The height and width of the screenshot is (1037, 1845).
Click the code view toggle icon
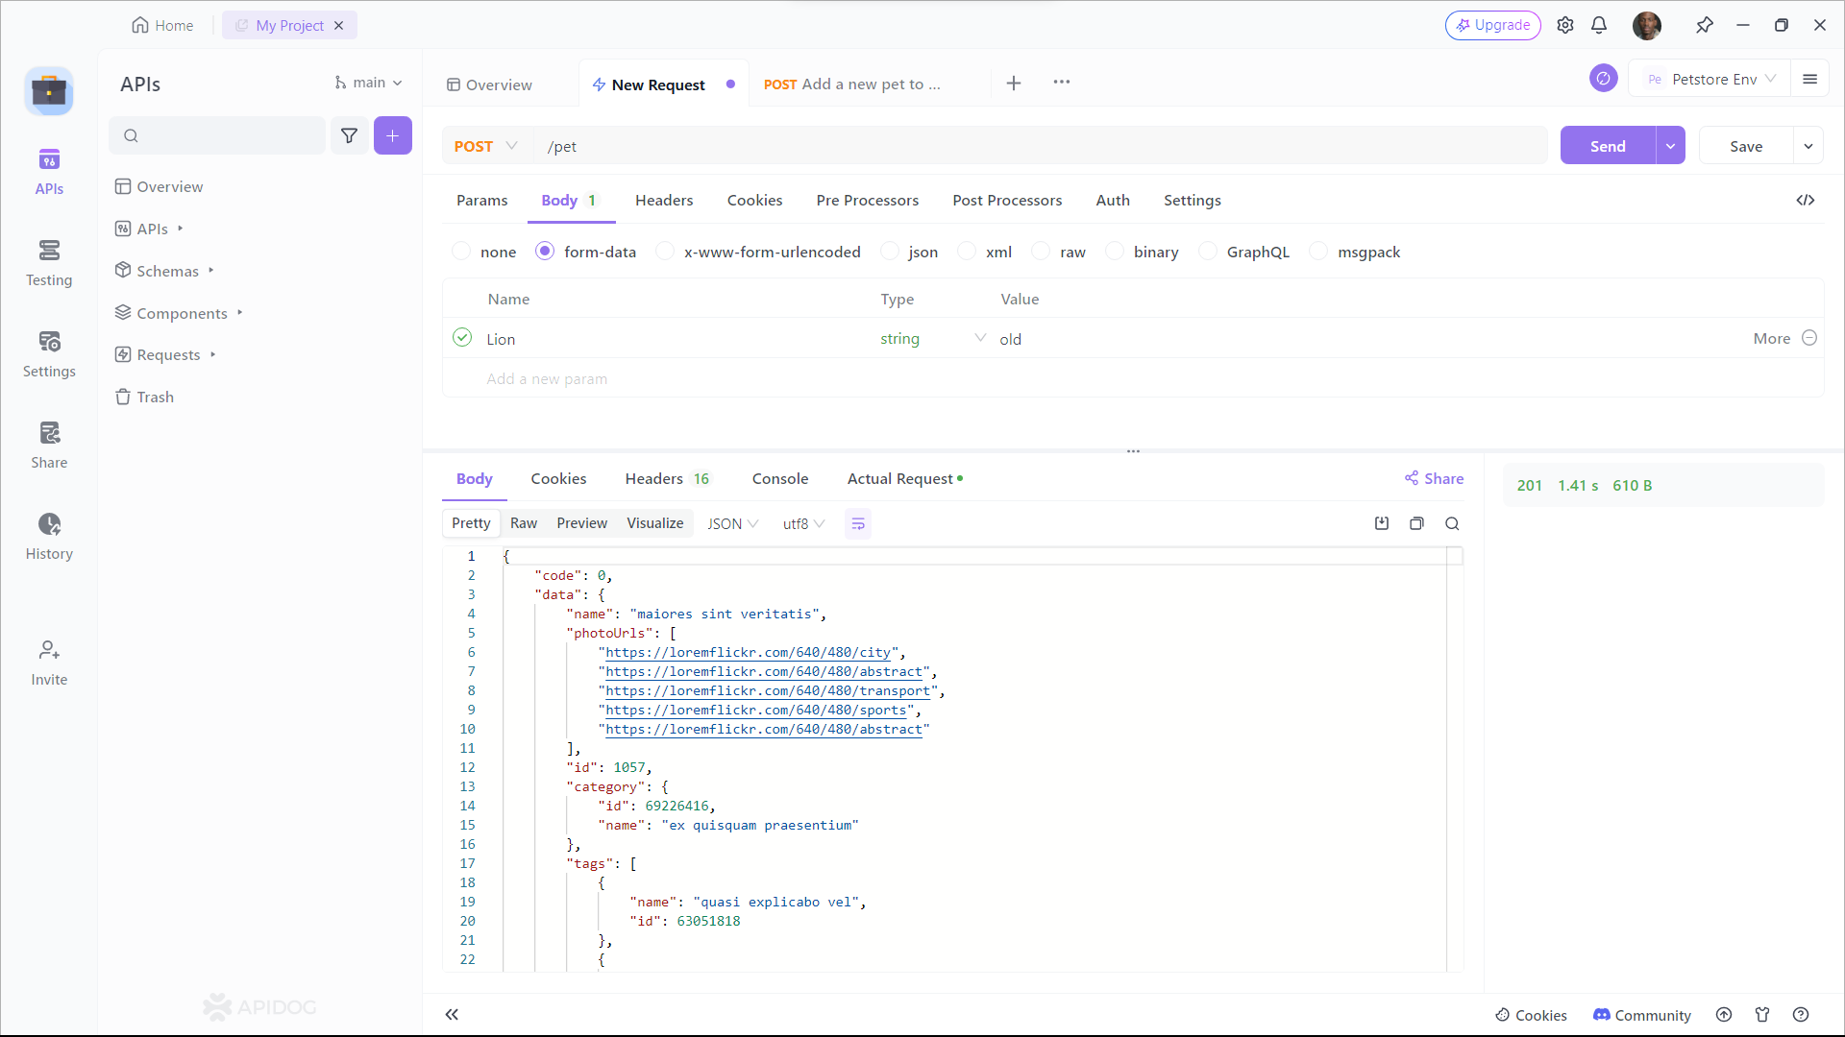coord(1806,200)
